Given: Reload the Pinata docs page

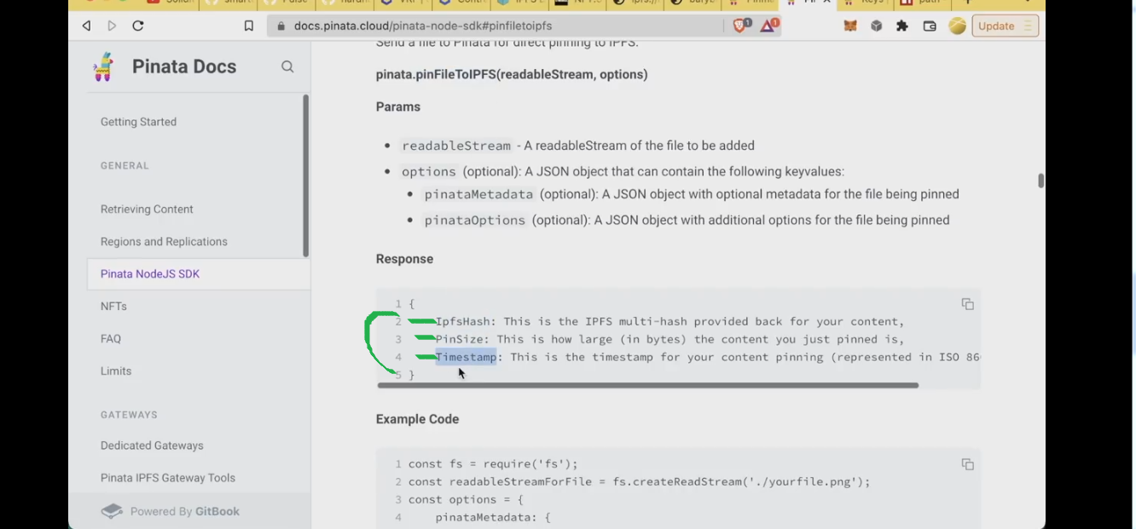Looking at the screenshot, I should (x=137, y=26).
